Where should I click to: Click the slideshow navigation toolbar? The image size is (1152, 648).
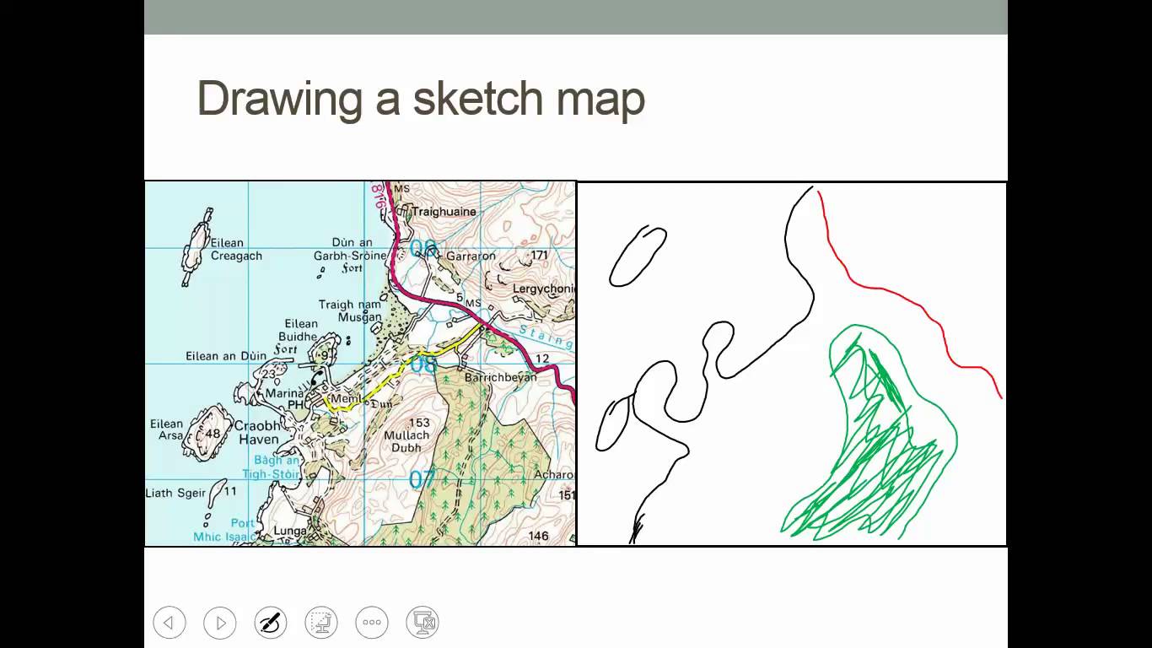click(x=296, y=622)
